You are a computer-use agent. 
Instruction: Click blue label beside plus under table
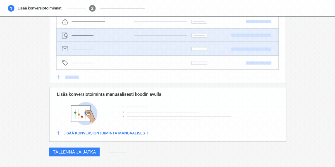(x=72, y=77)
